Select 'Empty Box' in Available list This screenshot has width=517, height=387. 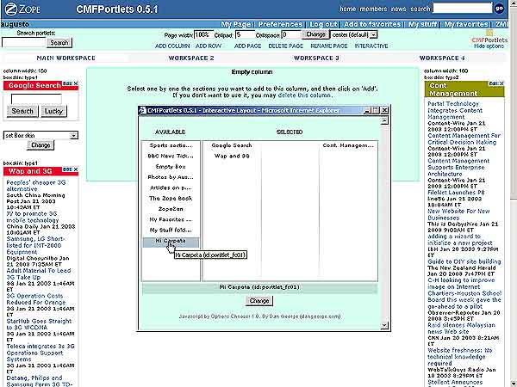[x=171, y=167]
